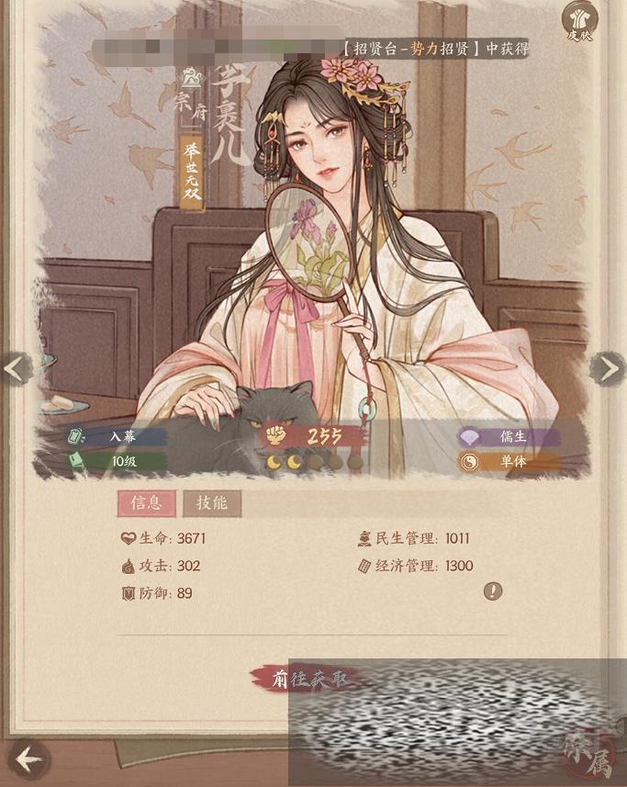Click the fist power icon beside 255
Viewport: 627px width, 787px height.
pos(275,434)
